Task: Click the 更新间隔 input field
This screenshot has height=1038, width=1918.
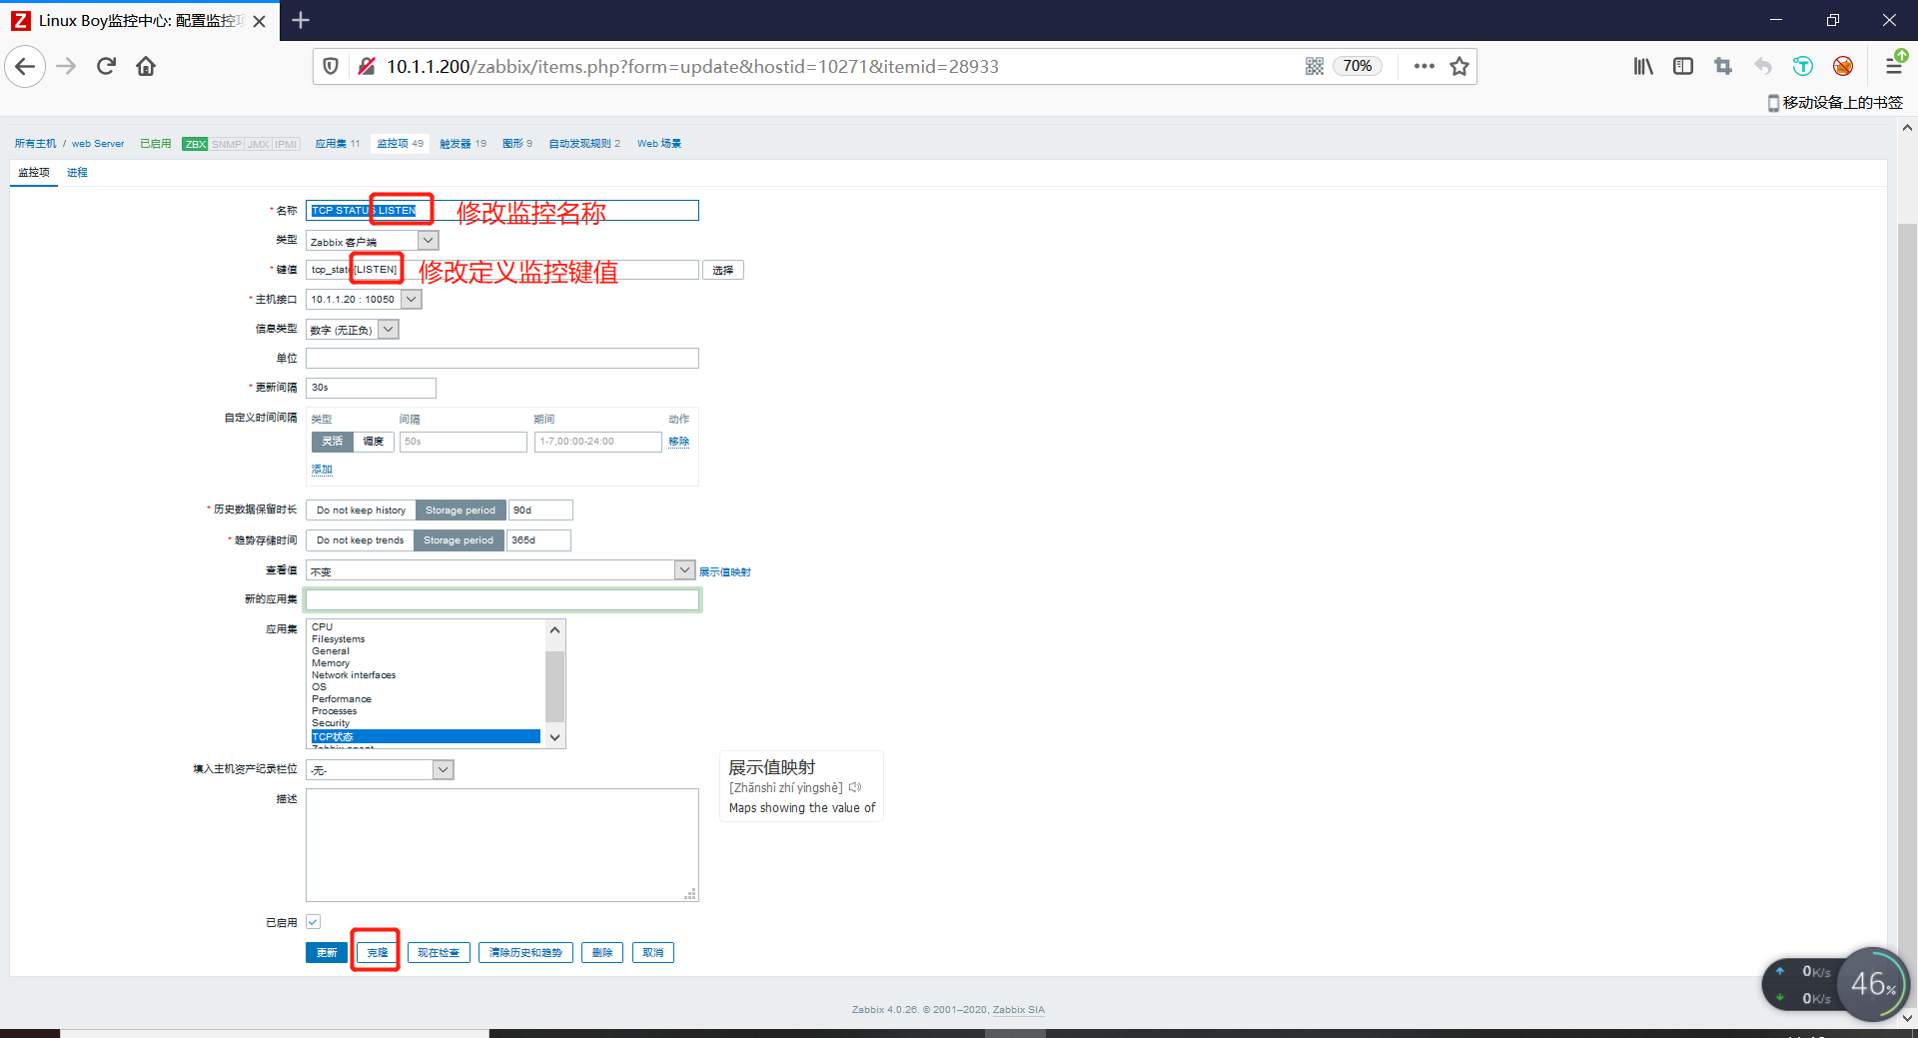Action: [x=371, y=388]
